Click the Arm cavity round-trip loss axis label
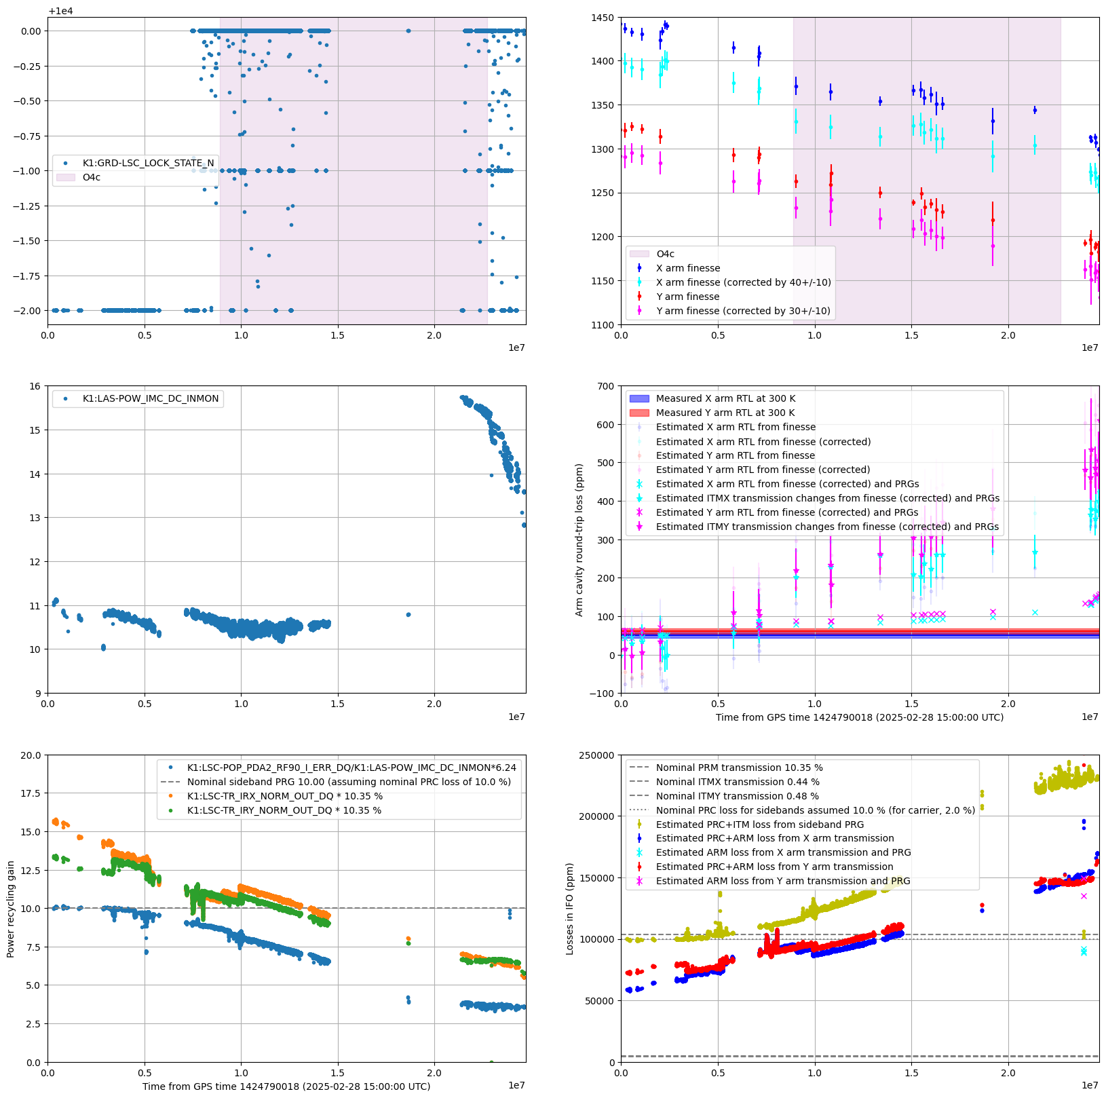Screen dimensions: 1106x1098 click(x=579, y=539)
